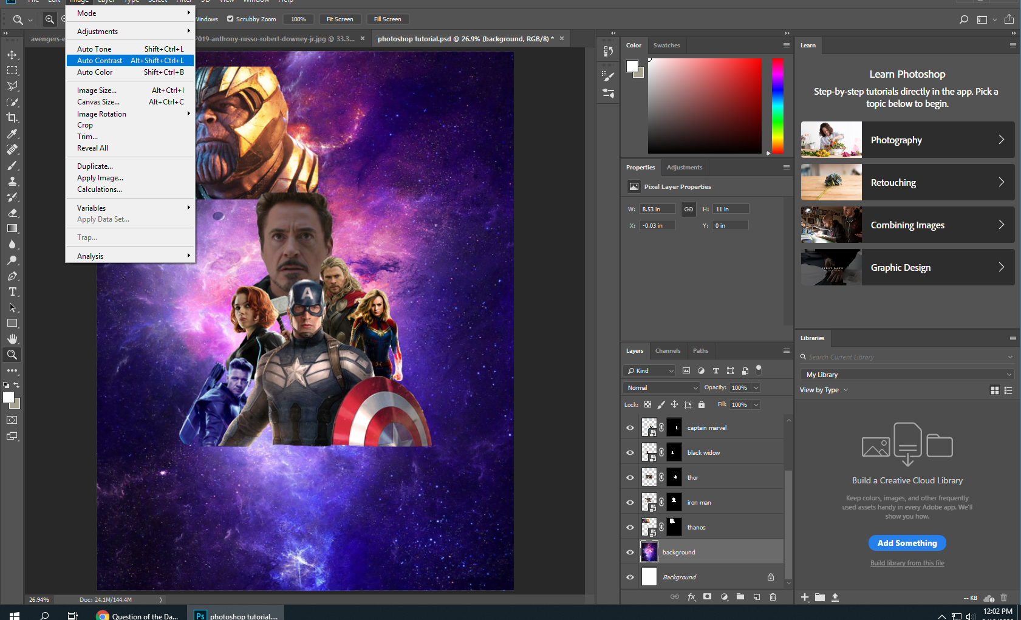This screenshot has width=1021, height=620.
Task: Open the Share icon in options bar
Action: (1009, 19)
